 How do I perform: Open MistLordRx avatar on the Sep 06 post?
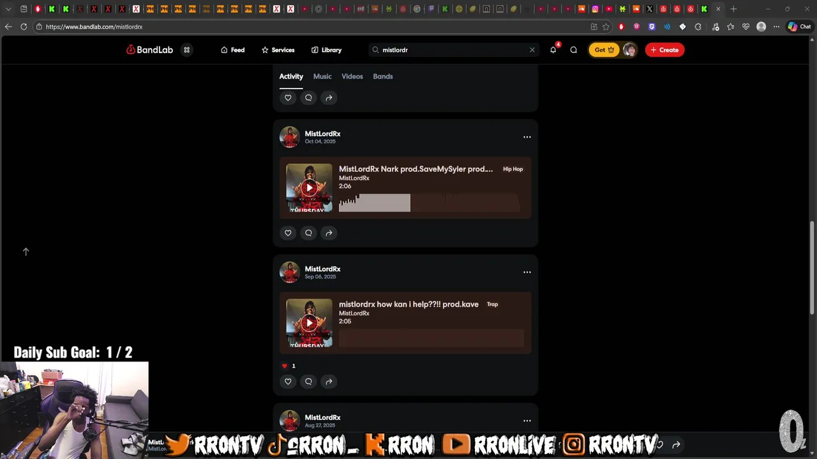pyautogui.click(x=290, y=272)
